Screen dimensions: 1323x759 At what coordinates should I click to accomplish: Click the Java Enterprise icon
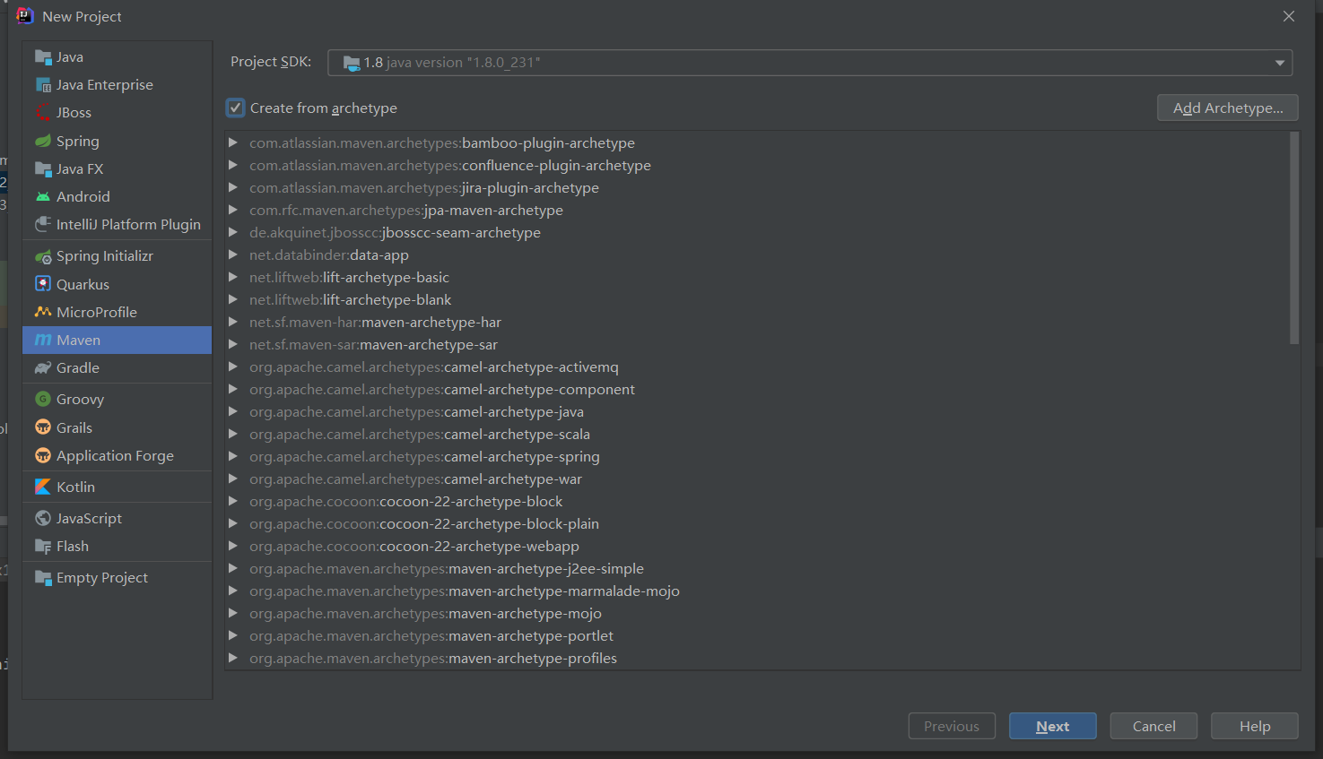pos(43,85)
